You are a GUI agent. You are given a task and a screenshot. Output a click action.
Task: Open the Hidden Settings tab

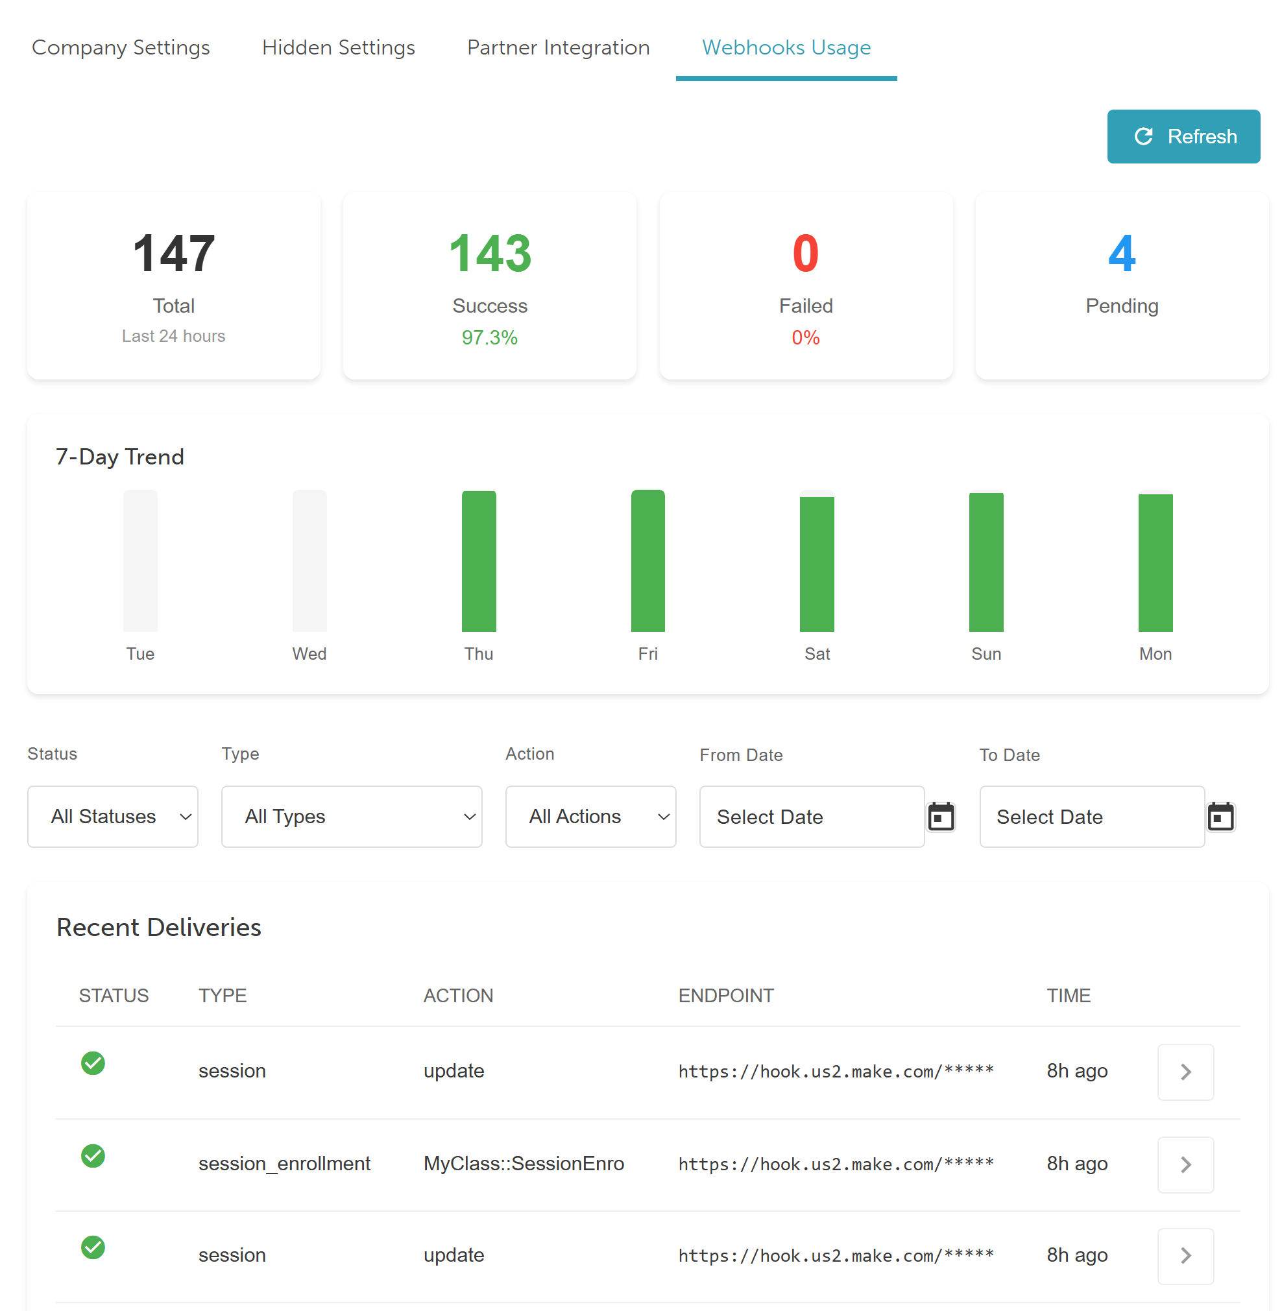point(338,47)
